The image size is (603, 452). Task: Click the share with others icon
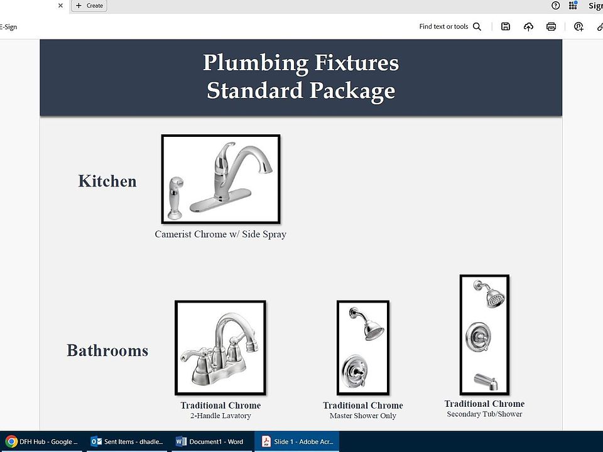579,26
